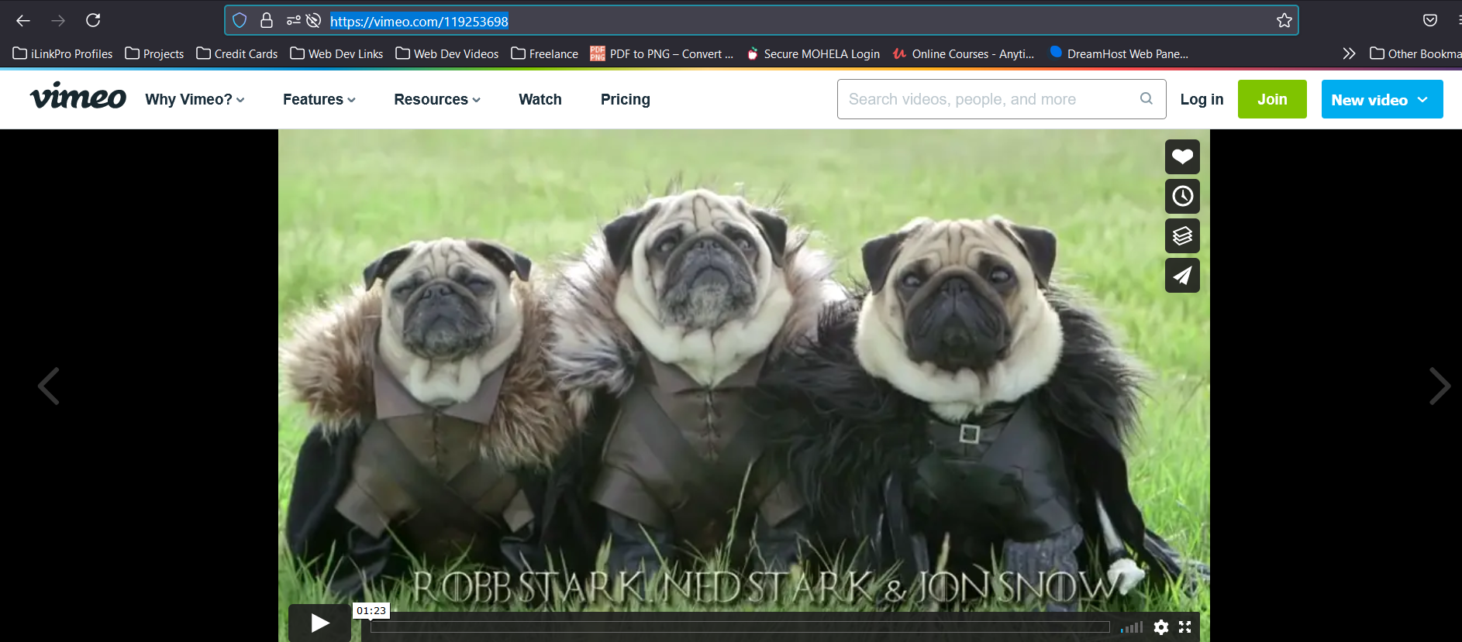
Task: Expand the Why Vimeo? menu
Action: (x=195, y=99)
